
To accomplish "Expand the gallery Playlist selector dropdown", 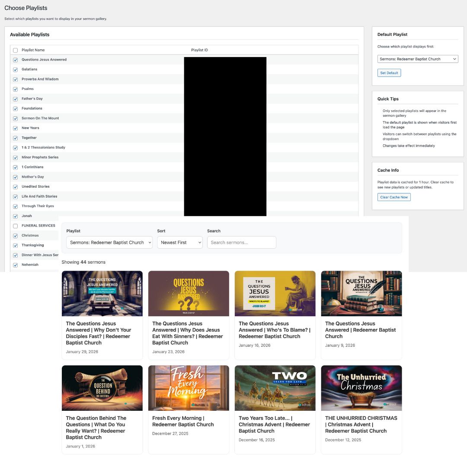I will (109, 243).
